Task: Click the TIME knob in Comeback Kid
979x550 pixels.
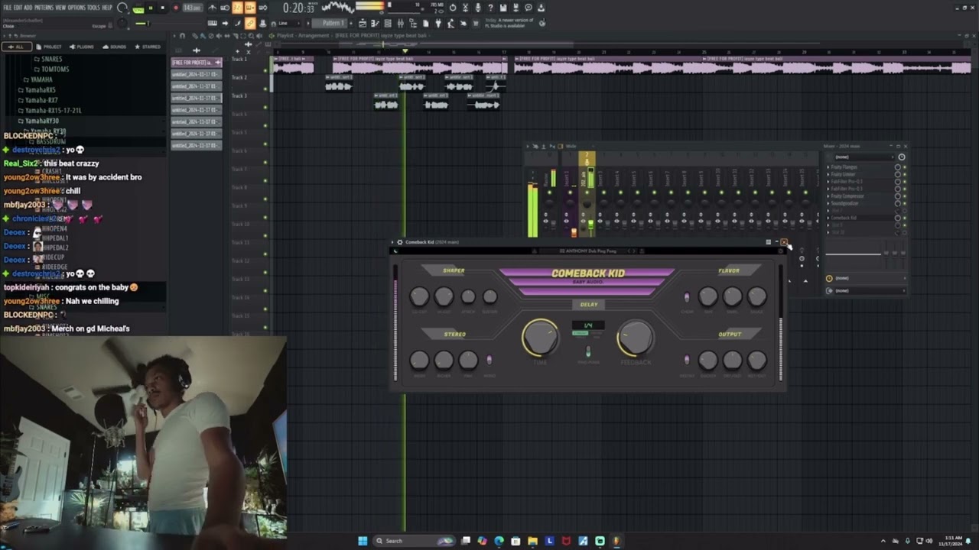Action: tap(540, 337)
